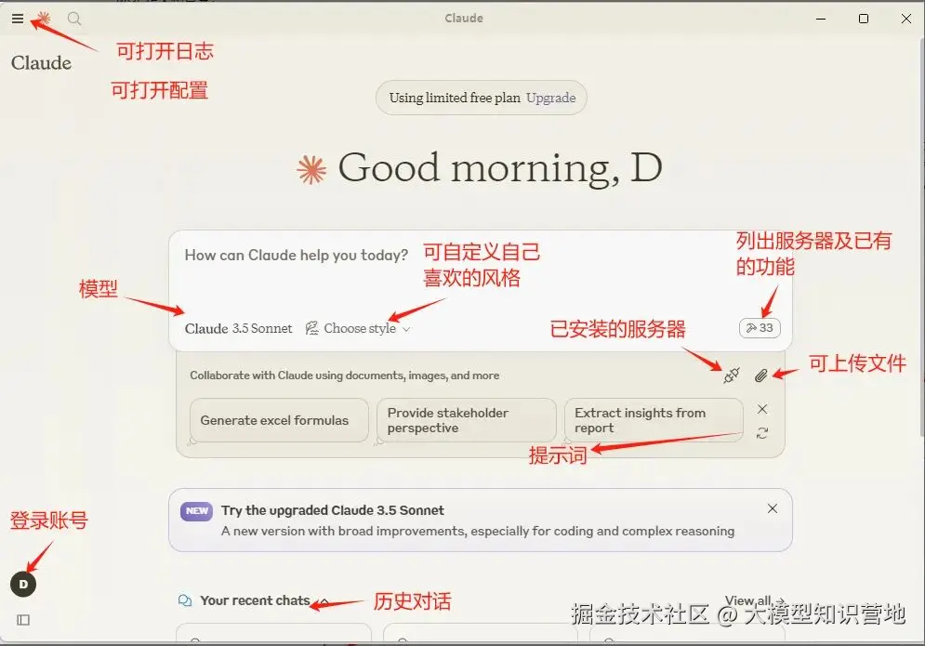Close the upgraded Claude 3.5 Sonnet banner
Viewport: 925px width, 646px height.
(x=773, y=508)
